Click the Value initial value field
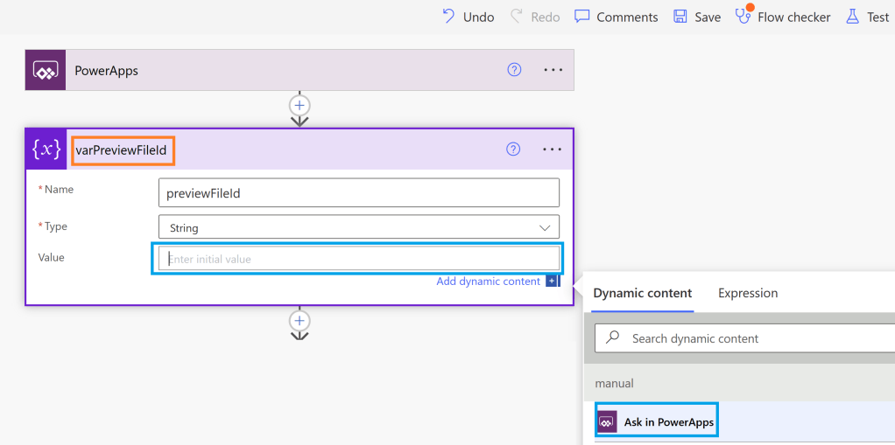Viewport: 895px width, 445px height. pyautogui.click(x=358, y=259)
